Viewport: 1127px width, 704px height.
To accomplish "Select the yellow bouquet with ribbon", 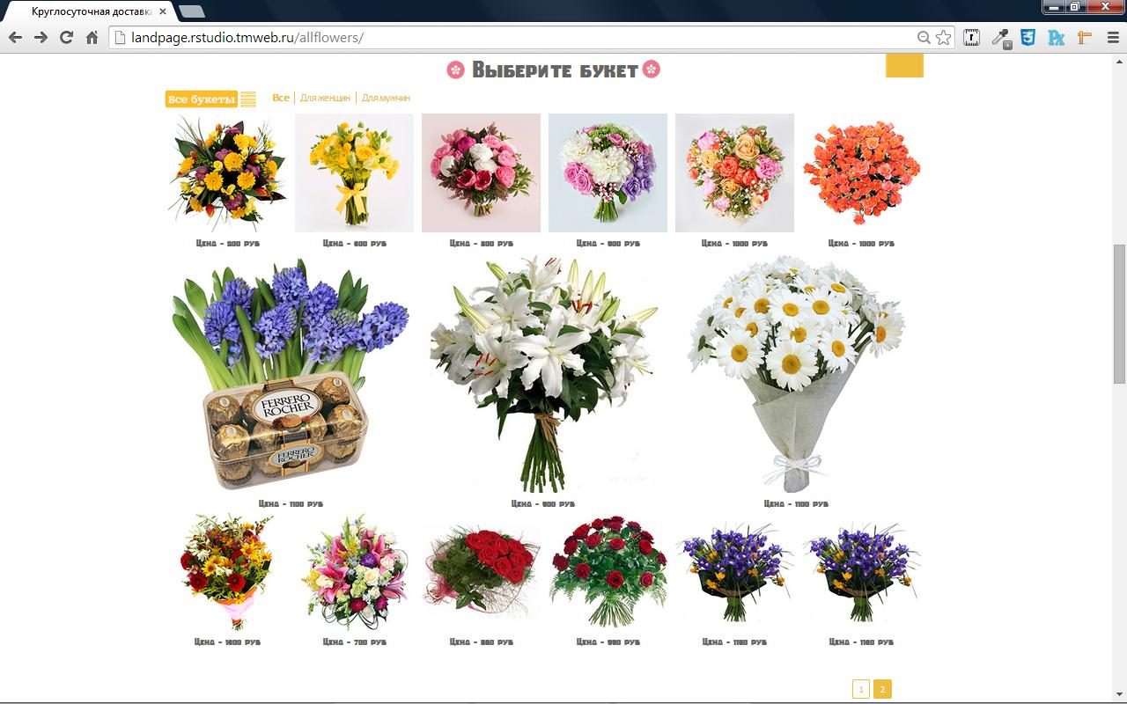I will coord(354,172).
